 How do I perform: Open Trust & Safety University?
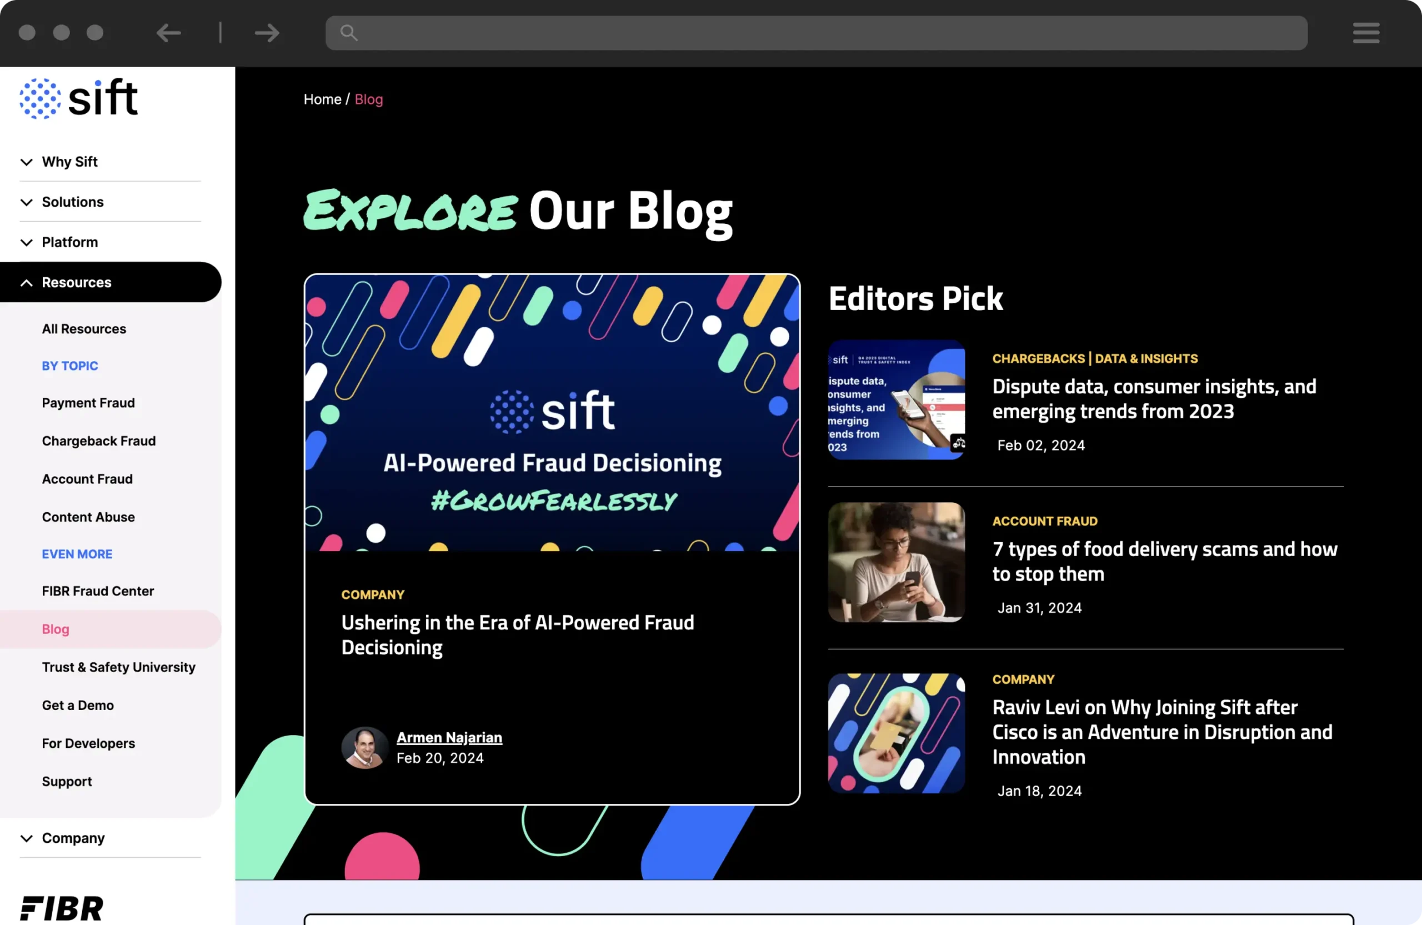point(118,667)
